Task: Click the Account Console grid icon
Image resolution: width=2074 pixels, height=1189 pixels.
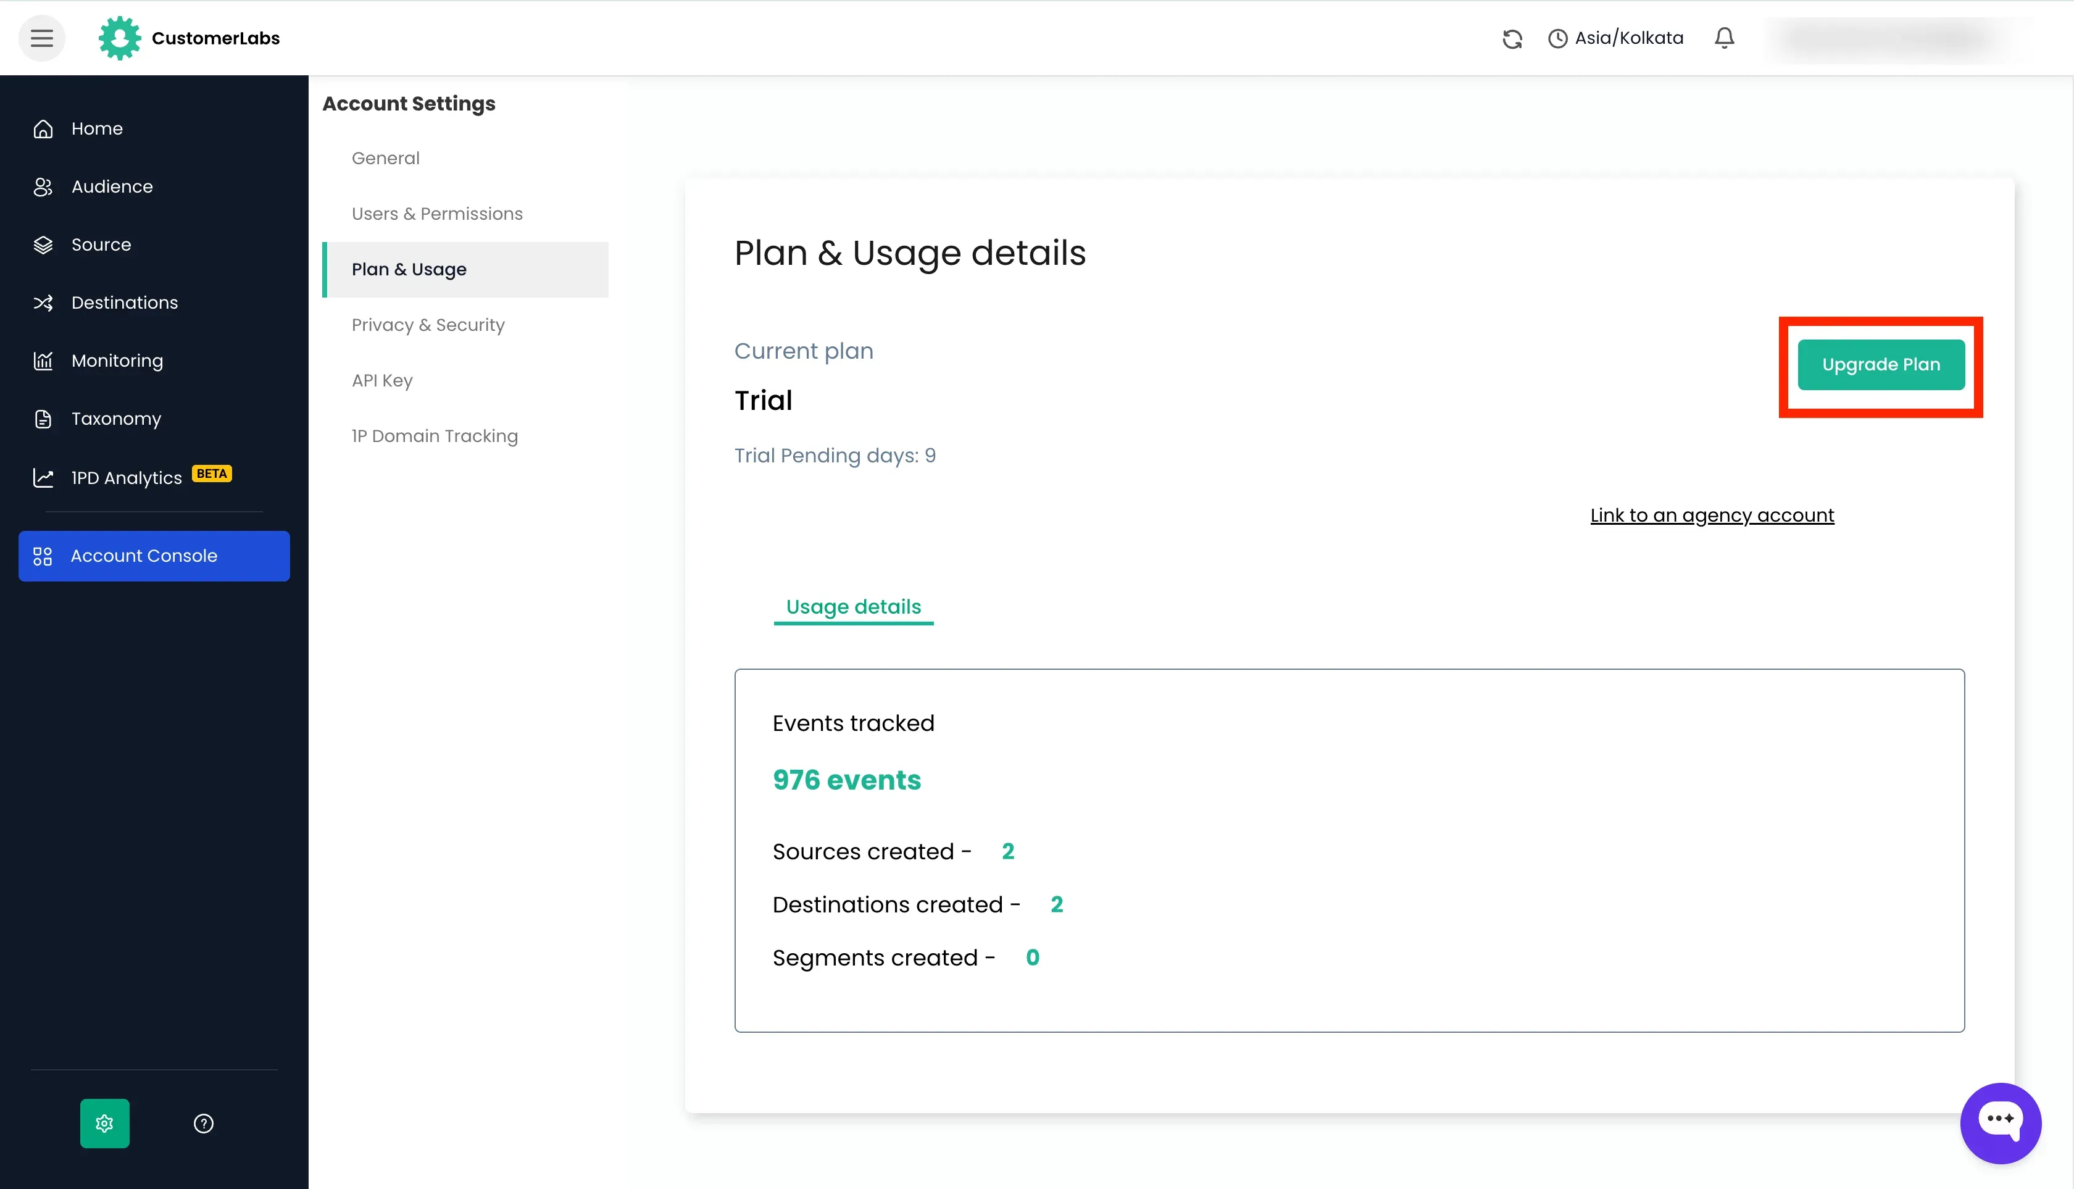Action: tap(43, 556)
